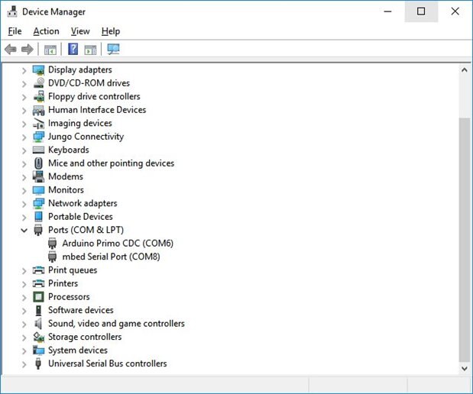473x394 pixels.
Task: Click the scrollbar up arrow
Action: tap(464, 70)
